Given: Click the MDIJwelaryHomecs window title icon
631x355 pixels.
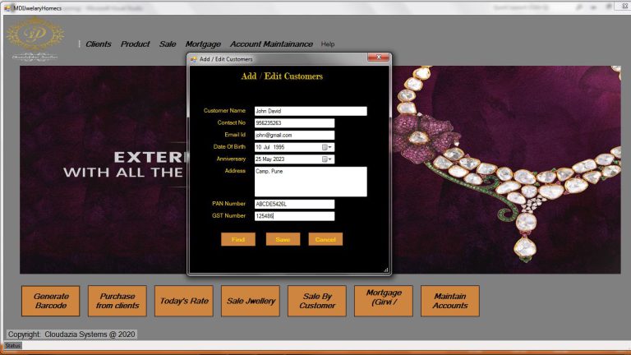Looking at the screenshot, I should [6, 7].
